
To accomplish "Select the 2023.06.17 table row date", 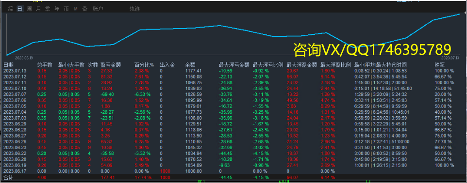I will (15, 171).
